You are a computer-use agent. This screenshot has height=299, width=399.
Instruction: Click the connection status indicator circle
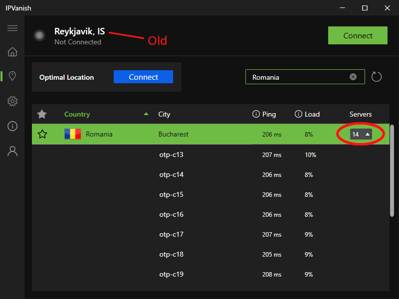[39, 35]
